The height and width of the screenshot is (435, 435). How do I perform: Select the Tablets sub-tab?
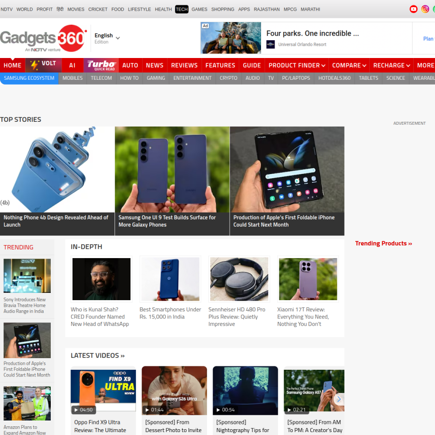[x=368, y=78]
